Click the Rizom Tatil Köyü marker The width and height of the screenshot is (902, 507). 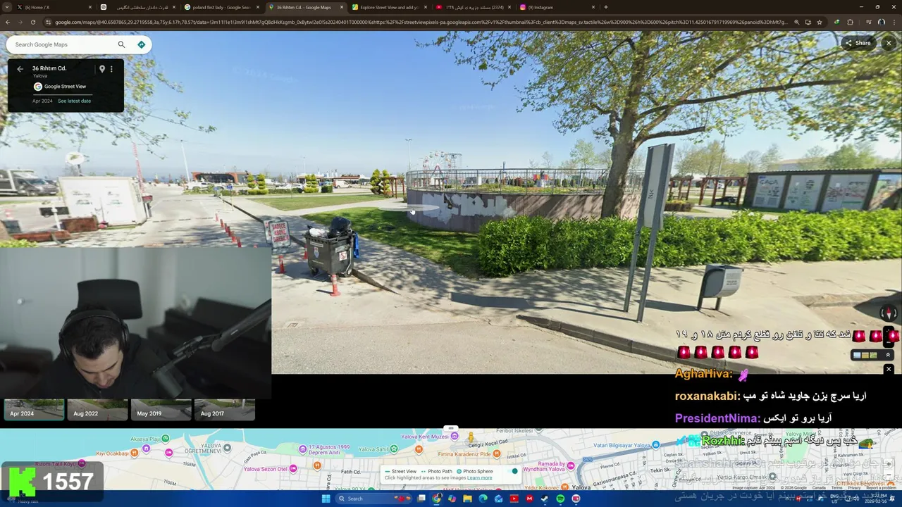pos(82,463)
